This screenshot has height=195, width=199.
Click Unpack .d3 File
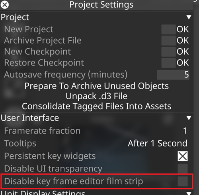pyautogui.click(x=97, y=96)
